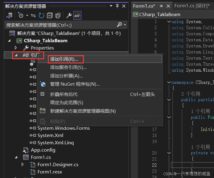214x178 pixels.
Task: Click line number 22 in editor
Action: click(x=154, y=165)
